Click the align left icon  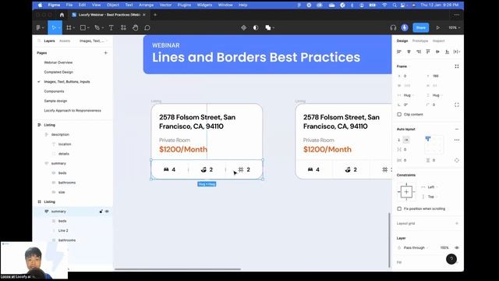399,52
